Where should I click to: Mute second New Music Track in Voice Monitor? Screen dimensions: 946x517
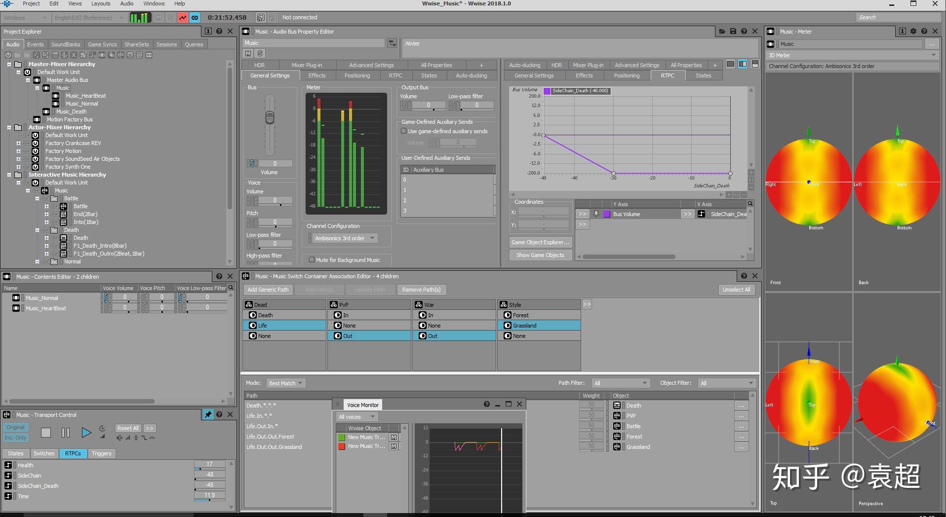pyautogui.click(x=394, y=446)
